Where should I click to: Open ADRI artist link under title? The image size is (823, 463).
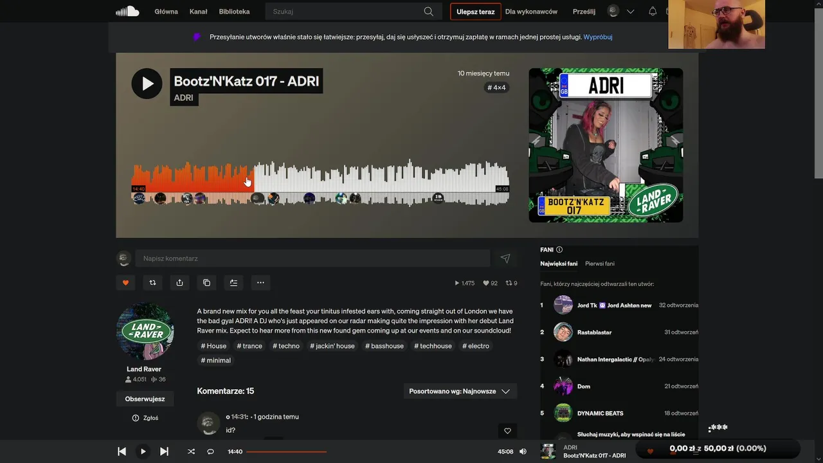coord(184,98)
